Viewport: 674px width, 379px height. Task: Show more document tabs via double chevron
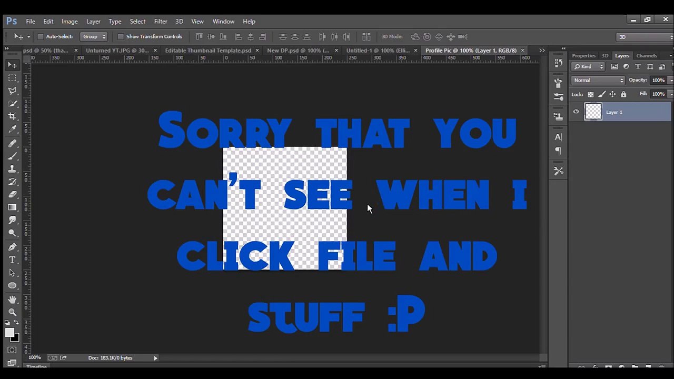tap(542, 51)
